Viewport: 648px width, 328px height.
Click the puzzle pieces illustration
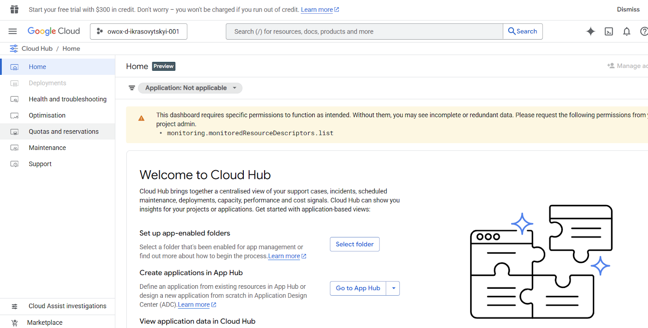541,262
